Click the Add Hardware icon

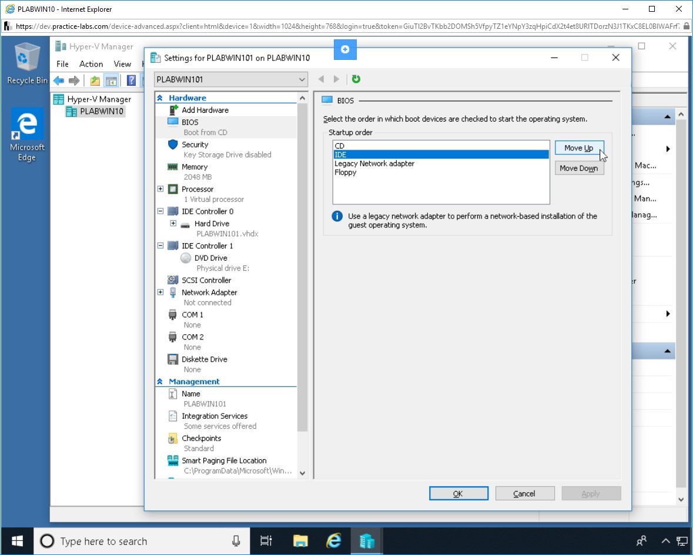(x=173, y=110)
